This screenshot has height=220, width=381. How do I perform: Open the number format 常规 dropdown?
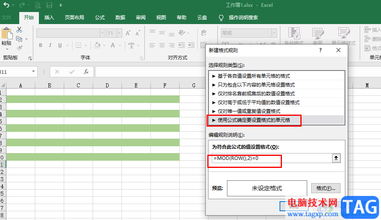274,33
